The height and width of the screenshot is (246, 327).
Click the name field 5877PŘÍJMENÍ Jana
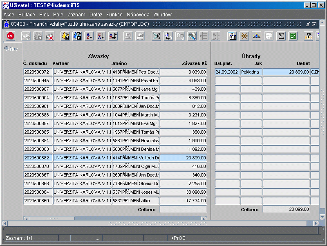136,89
